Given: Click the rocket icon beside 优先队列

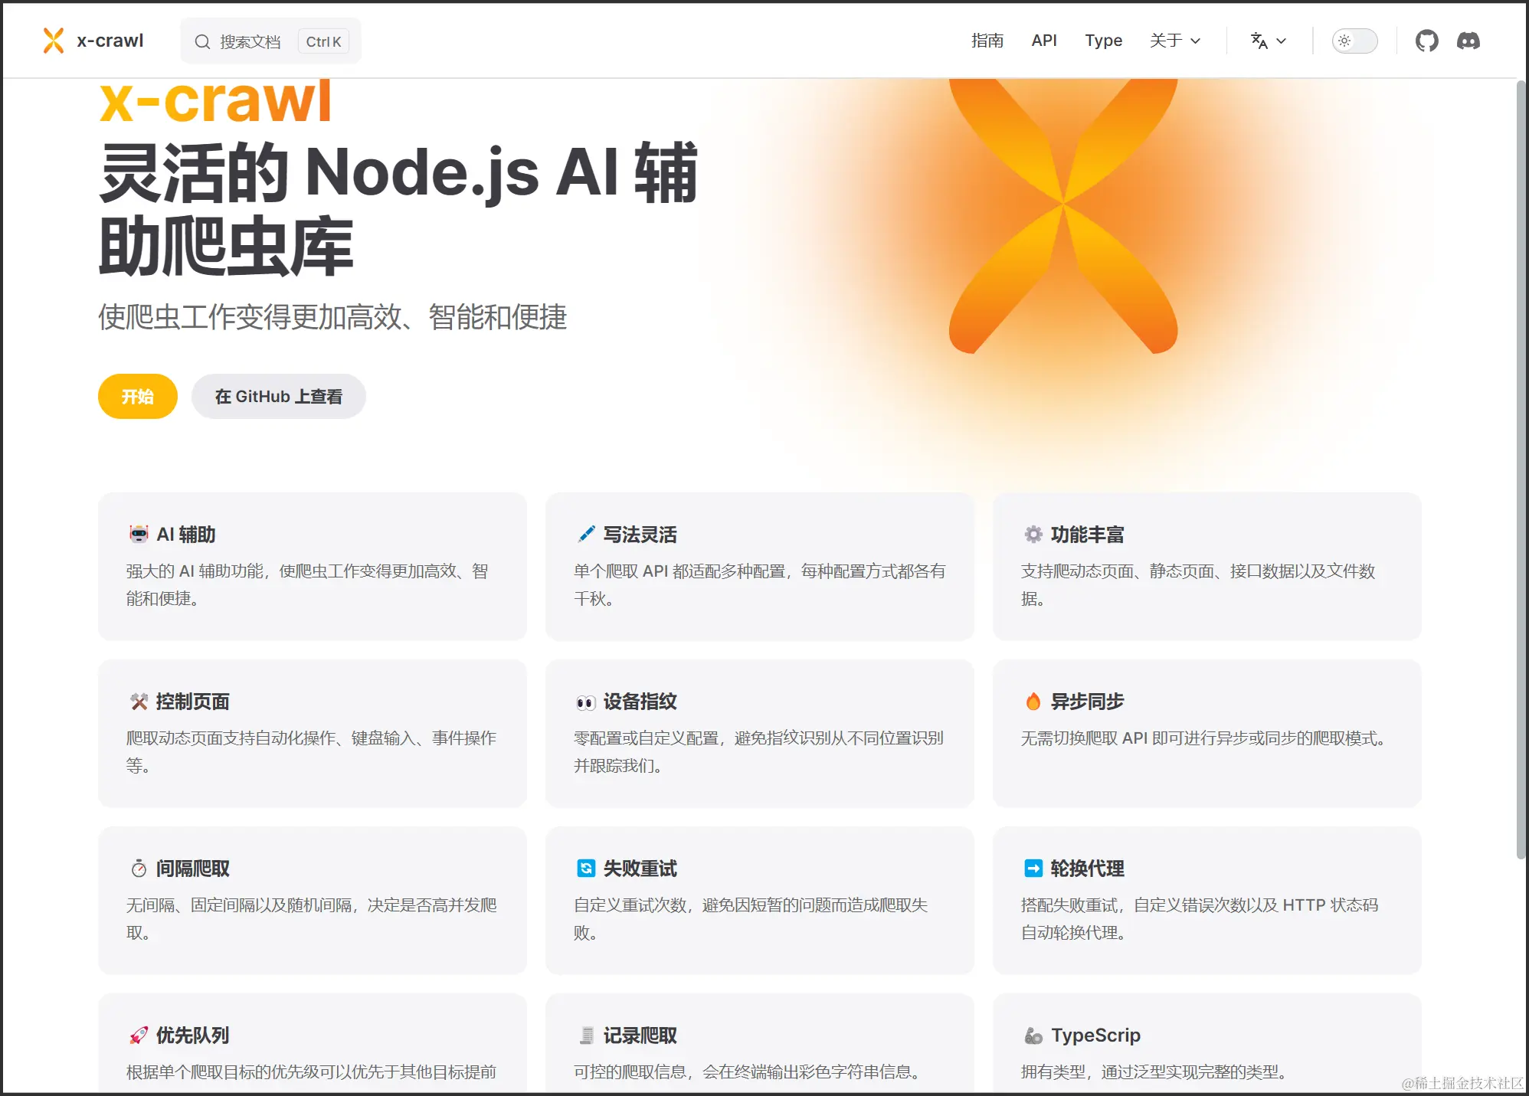Looking at the screenshot, I should point(139,1035).
